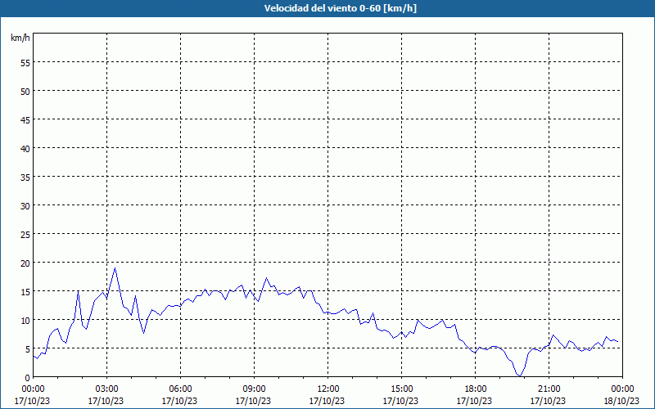
Task: Click the "03:00" time label
Action: pyautogui.click(x=107, y=389)
